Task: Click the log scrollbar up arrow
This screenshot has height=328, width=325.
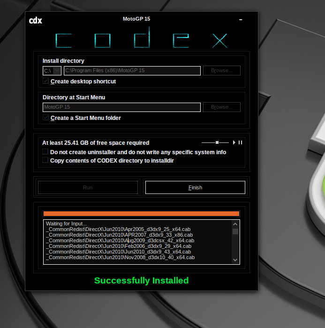Action: [235, 224]
